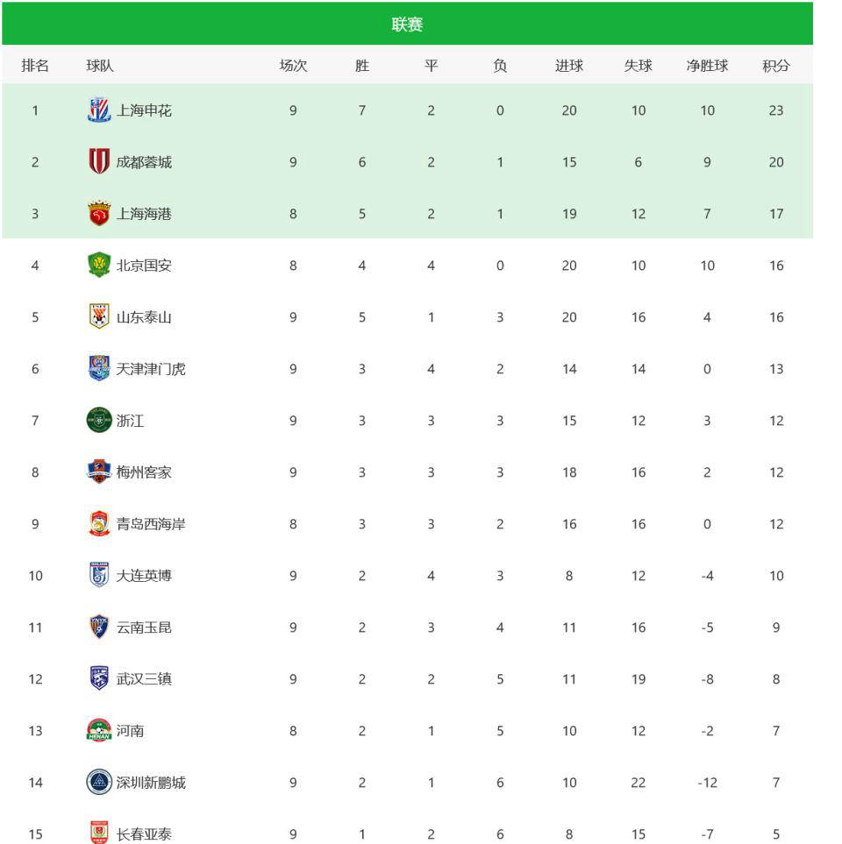The height and width of the screenshot is (844, 842).
Task: Click the Beijing Guoan (北京国安) team crest
Action: coord(99,266)
